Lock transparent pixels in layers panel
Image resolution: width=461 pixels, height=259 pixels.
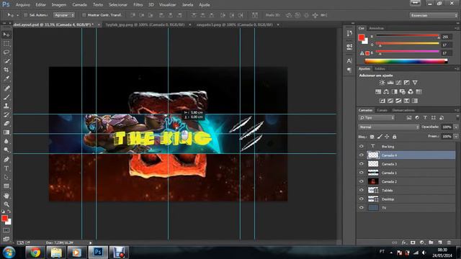click(x=372, y=137)
